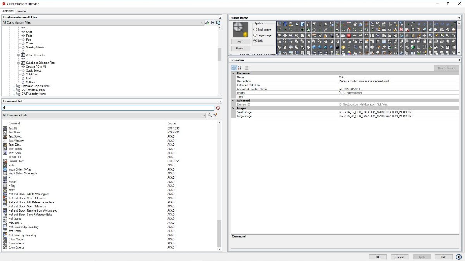This screenshot has width=465, height=261.
Task: Click the categorized view icon in Properties
Action: tap(234, 68)
